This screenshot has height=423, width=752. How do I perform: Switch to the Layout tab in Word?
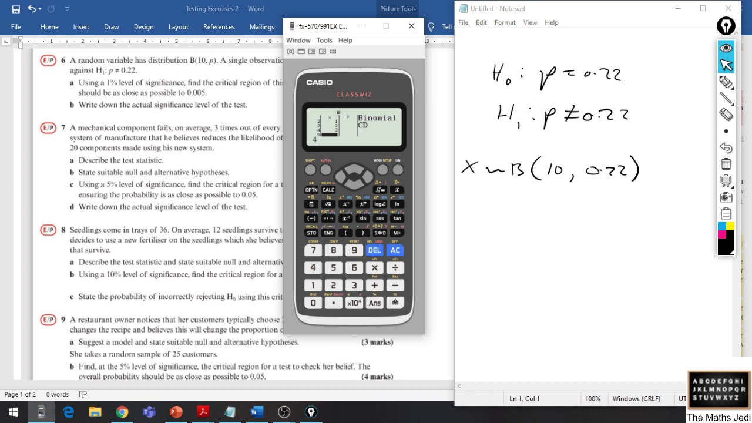[x=178, y=27]
